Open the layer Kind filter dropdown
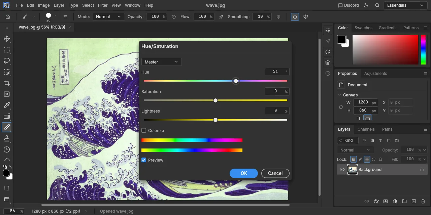This screenshot has width=431, height=215. [x=348, y=140]
